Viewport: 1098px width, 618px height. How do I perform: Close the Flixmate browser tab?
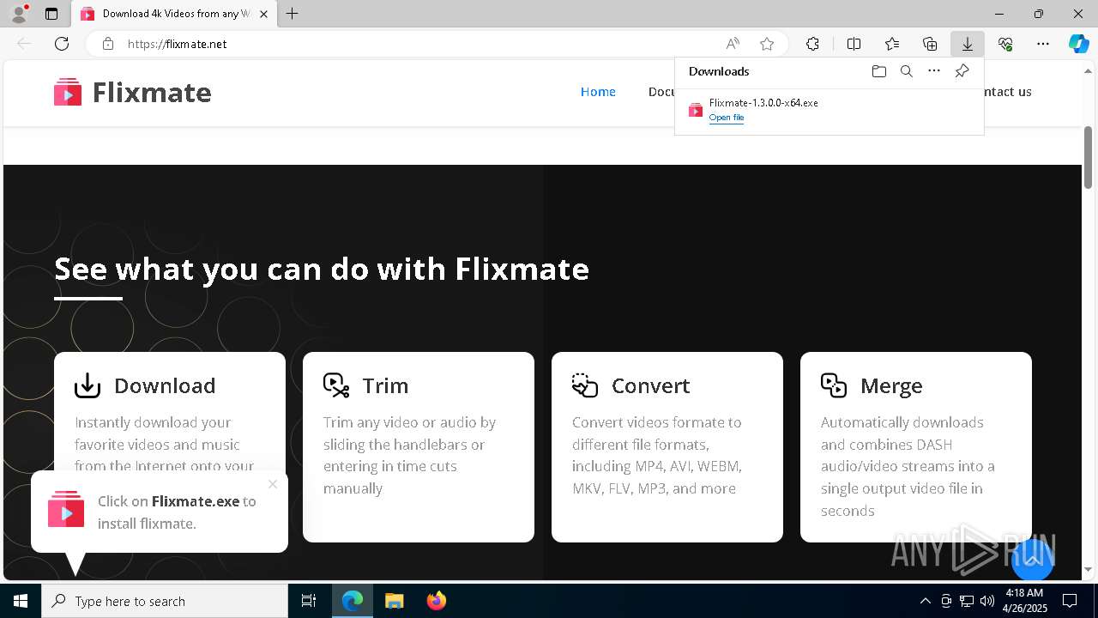tap(263, 14)
